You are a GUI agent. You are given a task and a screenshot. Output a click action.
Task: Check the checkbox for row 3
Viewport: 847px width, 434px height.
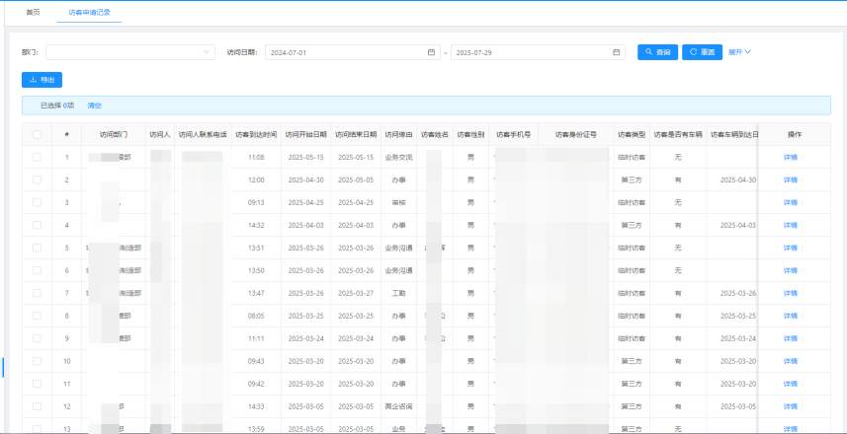37,202
